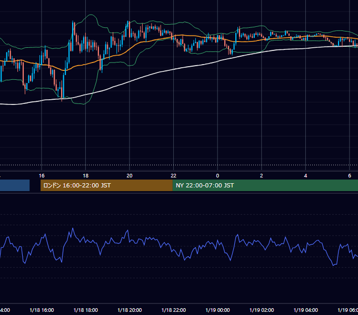Screen dimensions: 358x315
Task: Click the hour 4 axis label
Action: click(305, 176)
